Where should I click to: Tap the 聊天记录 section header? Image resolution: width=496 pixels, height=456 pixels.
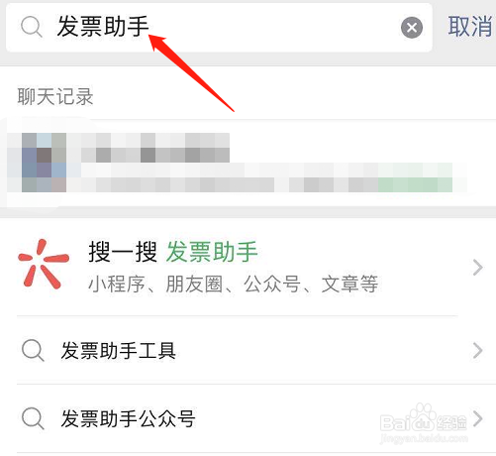[x=55, y=96]
